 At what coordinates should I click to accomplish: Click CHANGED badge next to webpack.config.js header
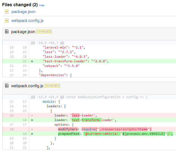click(52, 86)
